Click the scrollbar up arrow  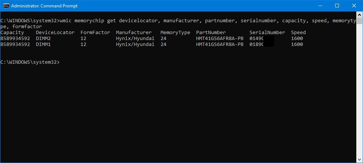click(x=360, y=15)
